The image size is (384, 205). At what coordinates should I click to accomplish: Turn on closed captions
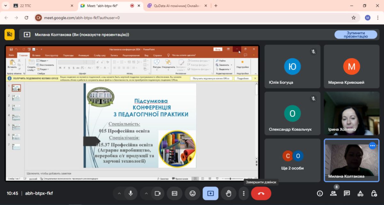(175, 193)
